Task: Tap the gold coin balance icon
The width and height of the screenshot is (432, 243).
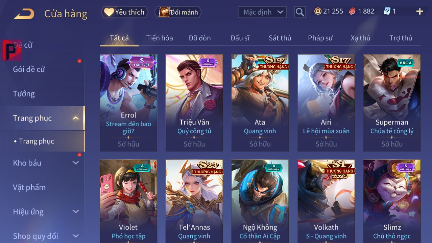Action: coord(318,12)
